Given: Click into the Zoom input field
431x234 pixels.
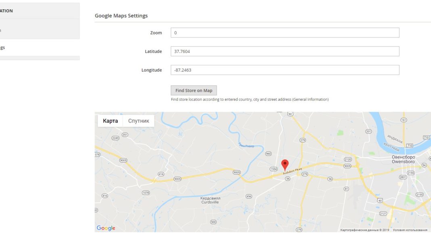Looking at the screenshot, I should (x=285, y=33).
